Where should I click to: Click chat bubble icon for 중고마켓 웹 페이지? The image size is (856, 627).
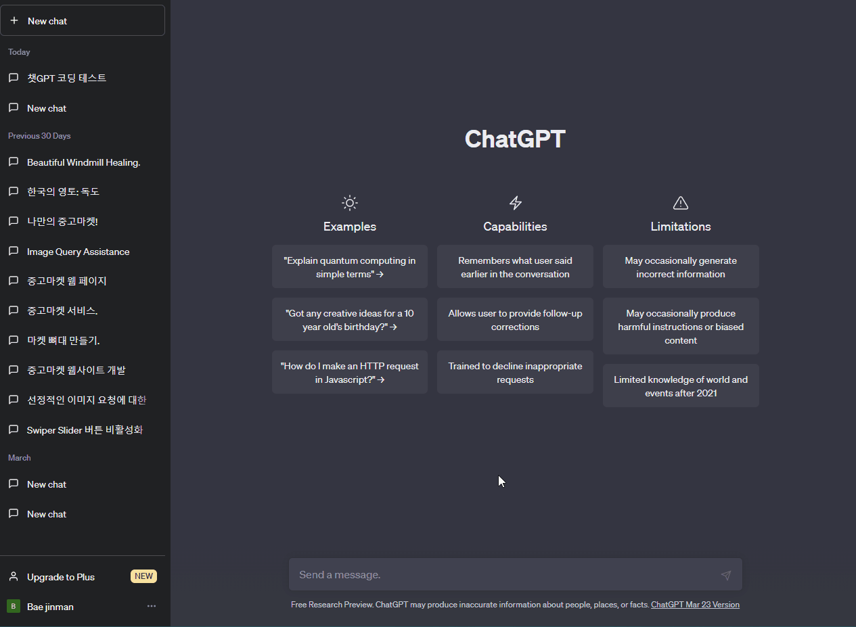point(13,281)
